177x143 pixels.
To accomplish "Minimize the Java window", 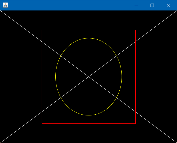I will 136,5.
